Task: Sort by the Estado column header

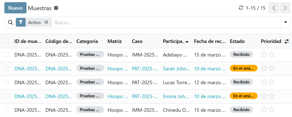Action: pyautogui.click(x=237, y=41)
